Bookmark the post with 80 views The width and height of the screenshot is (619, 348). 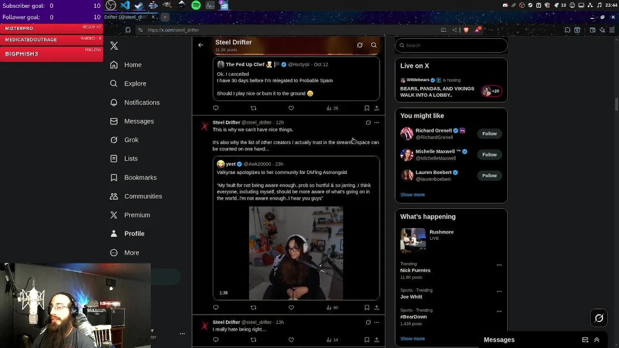click(367, 307)
